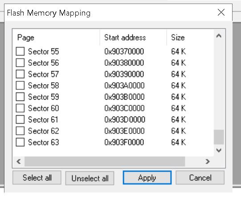The image size is (241, 197).
Task: Click the Sector 59 label
Action: click(44, 97)
